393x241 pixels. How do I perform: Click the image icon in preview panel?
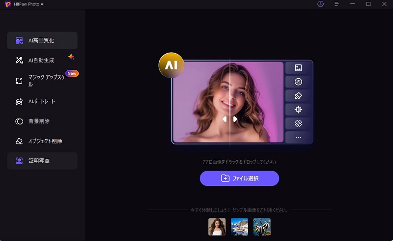pyautogui.click(x=298, y=68)
